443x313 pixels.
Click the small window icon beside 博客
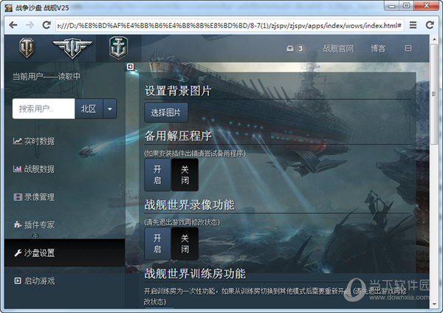point(408,48)
